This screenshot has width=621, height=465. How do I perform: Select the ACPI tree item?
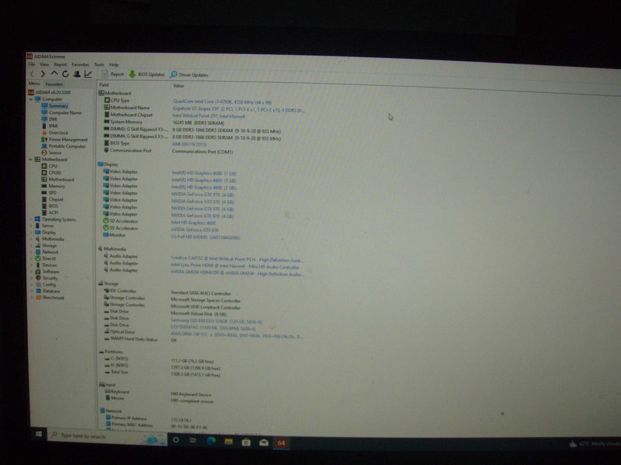click(53, 213)
